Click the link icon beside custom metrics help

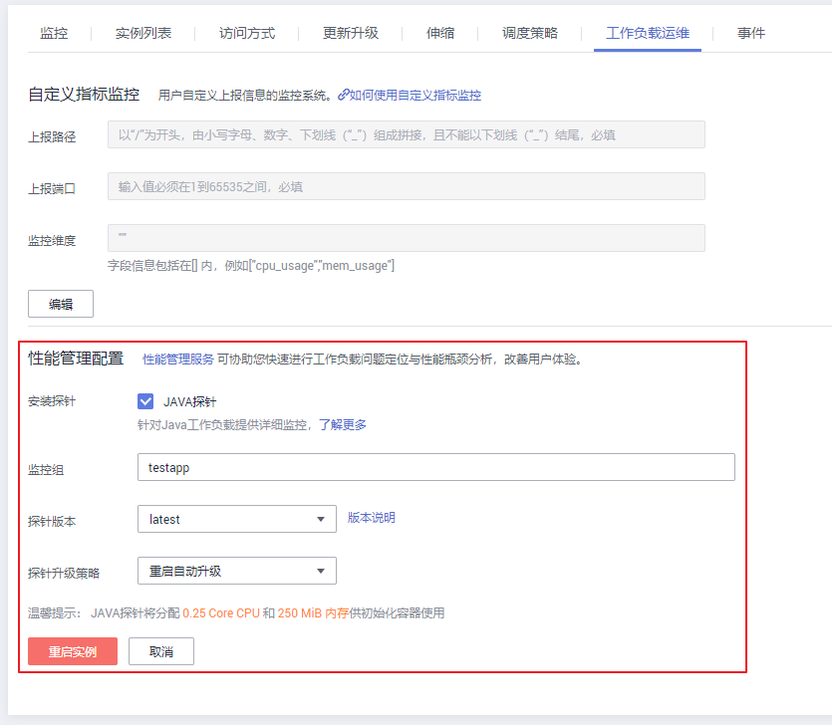[x=343, y=96]
